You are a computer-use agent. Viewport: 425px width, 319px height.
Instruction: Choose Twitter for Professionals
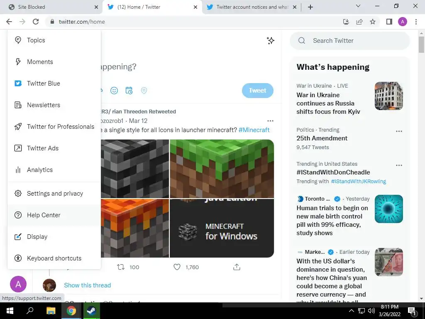pyautogui.click(x=54, y=127)
